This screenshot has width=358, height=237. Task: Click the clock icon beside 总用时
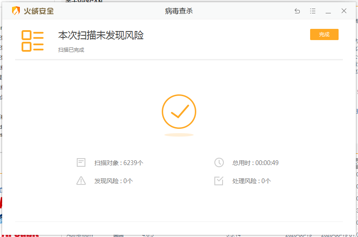[219, 162]
